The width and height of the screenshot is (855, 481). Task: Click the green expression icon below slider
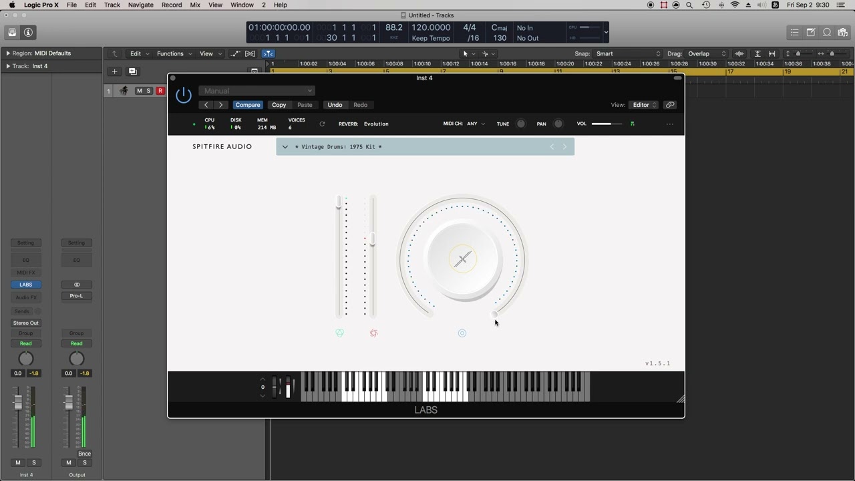coord(339,333)
